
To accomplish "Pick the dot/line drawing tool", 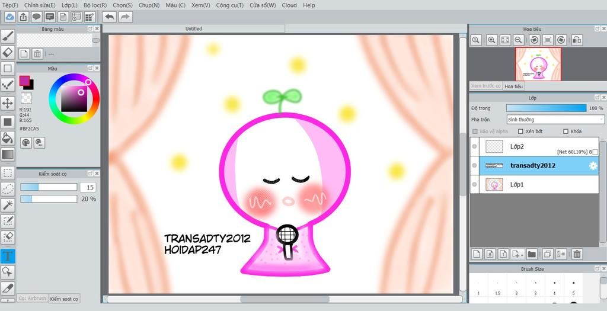I will [x=8, y=85].
